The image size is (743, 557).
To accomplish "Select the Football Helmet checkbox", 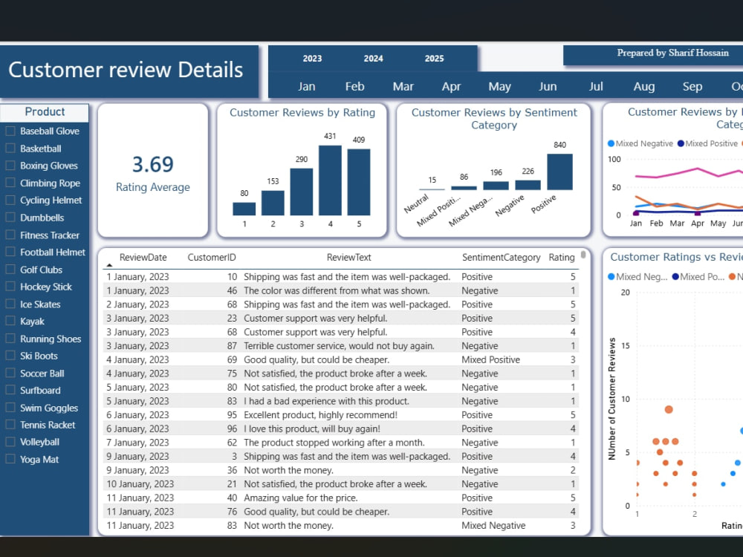I will [10, 252].
